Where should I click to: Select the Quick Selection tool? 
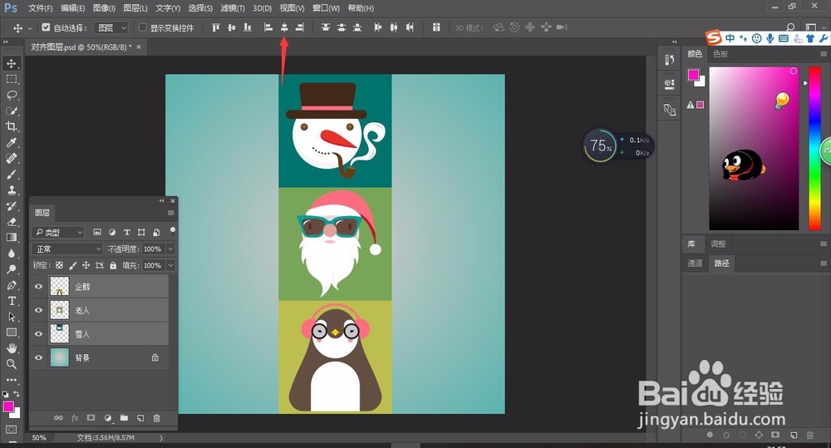point(11,111)
